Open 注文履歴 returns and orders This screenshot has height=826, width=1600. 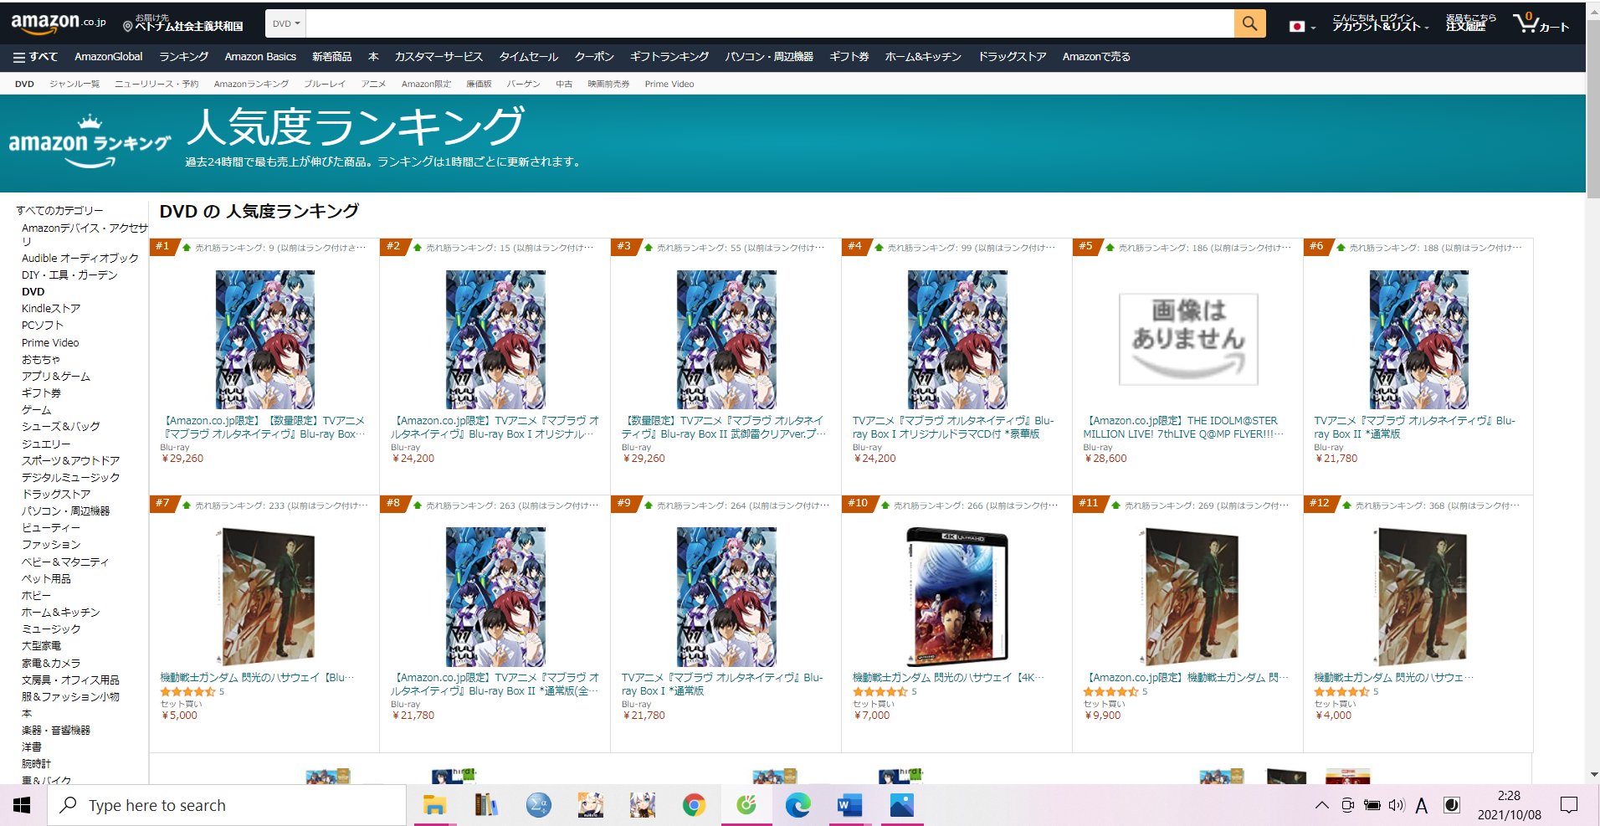pos(1470,23)
